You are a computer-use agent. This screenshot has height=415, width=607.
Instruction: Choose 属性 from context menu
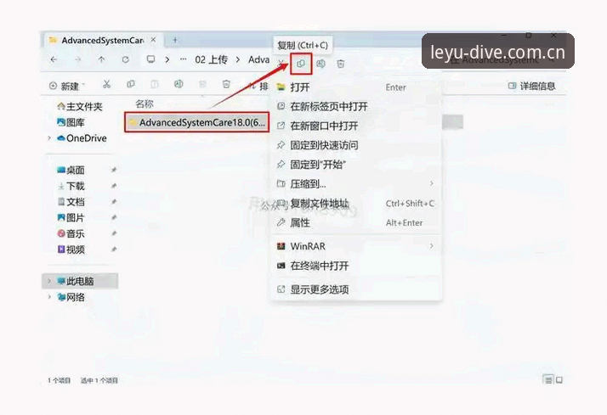[x=356, y=223]
